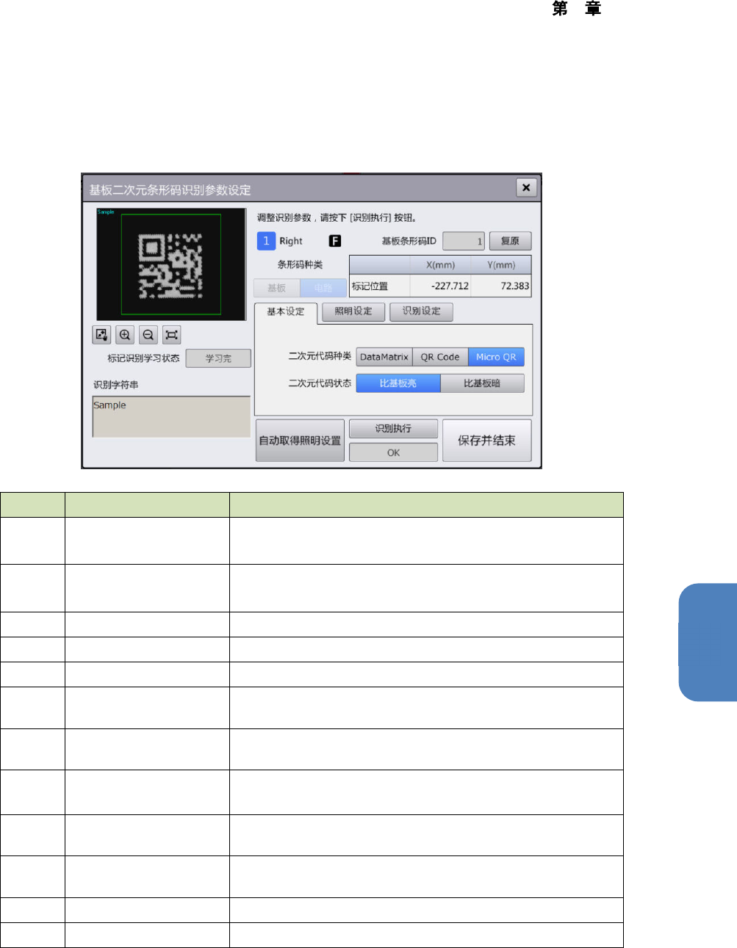Open the 基本设定 tab
This screenshot has width=737, height=948.
click(286, 312)
